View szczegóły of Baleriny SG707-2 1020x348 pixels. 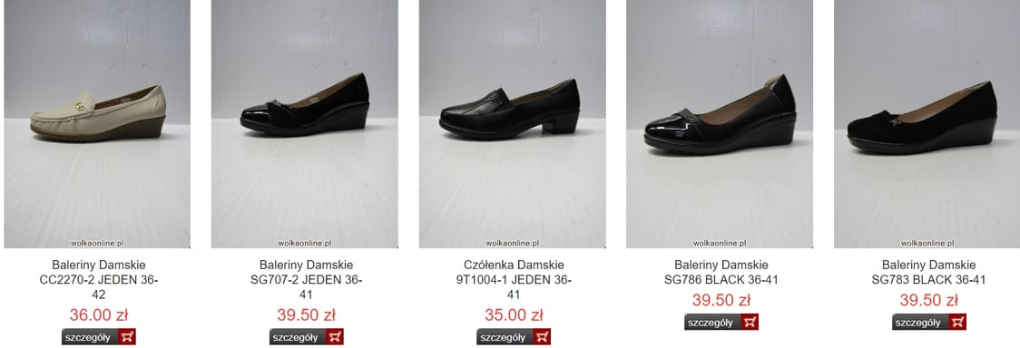tap(298, 337)
